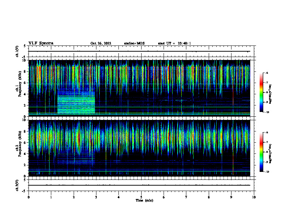Click time axis tick "3" at bottom

96,197
